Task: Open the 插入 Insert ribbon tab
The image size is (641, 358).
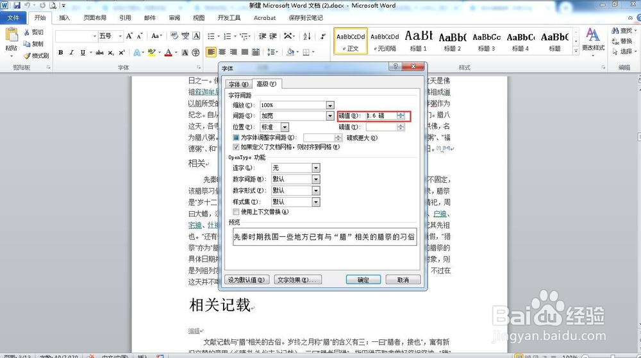Action: click(x=64, y=17)
